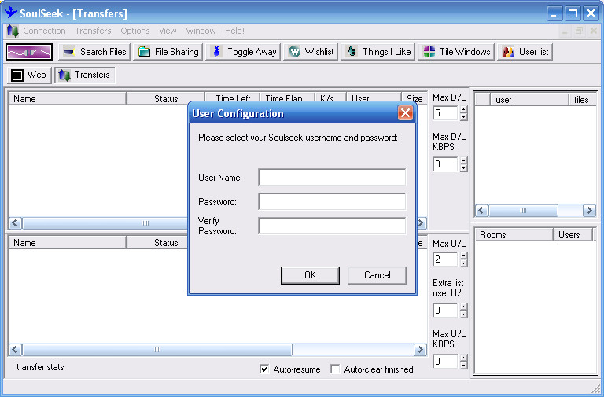The height and width of the screenshot is (397, 604).
Task: Decrease Max U/L value
Action: [x=464, y=263]
